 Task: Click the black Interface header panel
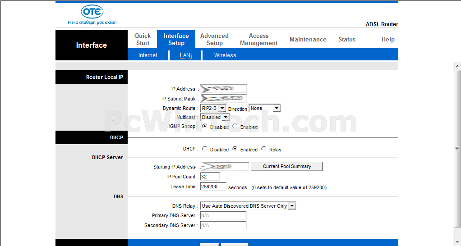92,45
